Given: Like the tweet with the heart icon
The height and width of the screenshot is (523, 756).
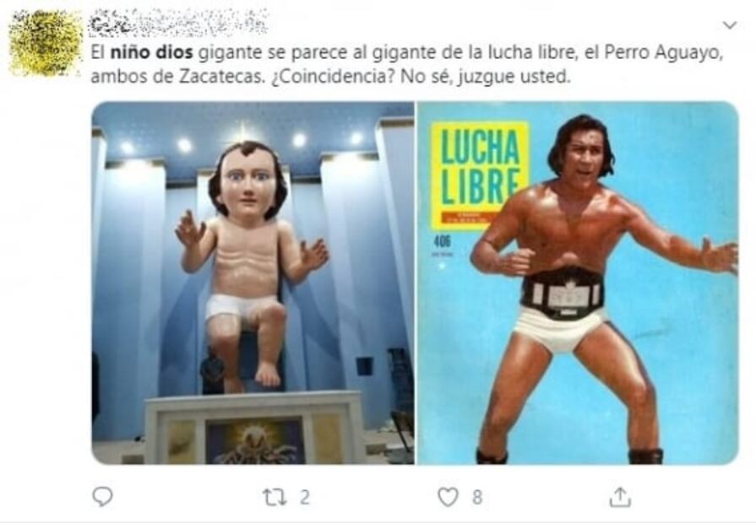Looking at the screenshot, I should click(x=448, y=497).
